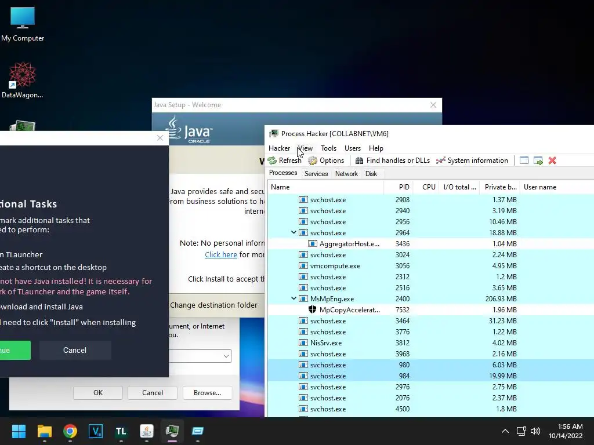Click the red X terminate icon in toolbar
Viewport: 594px width, 445px height.
(x=552, y=161)
